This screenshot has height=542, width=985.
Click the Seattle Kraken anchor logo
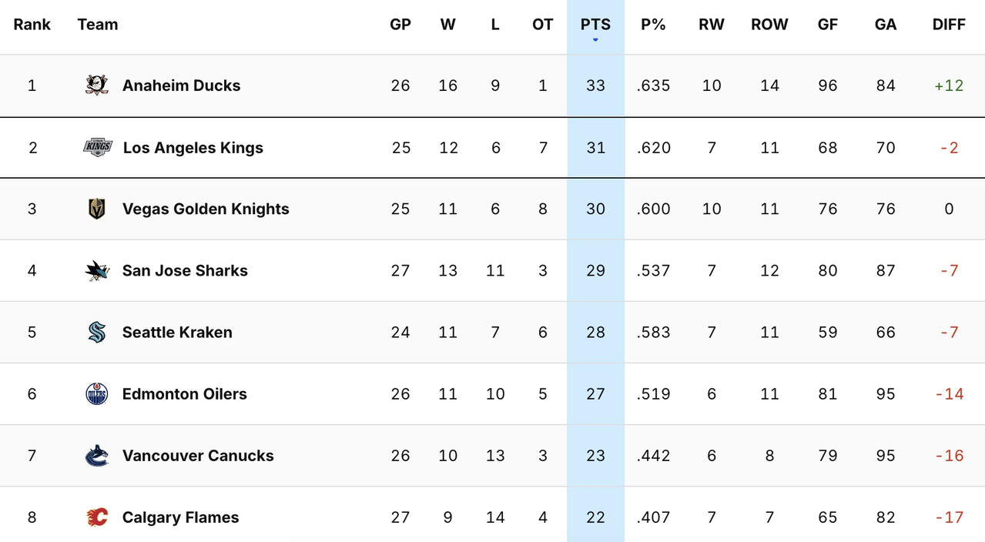click(95, 332)
